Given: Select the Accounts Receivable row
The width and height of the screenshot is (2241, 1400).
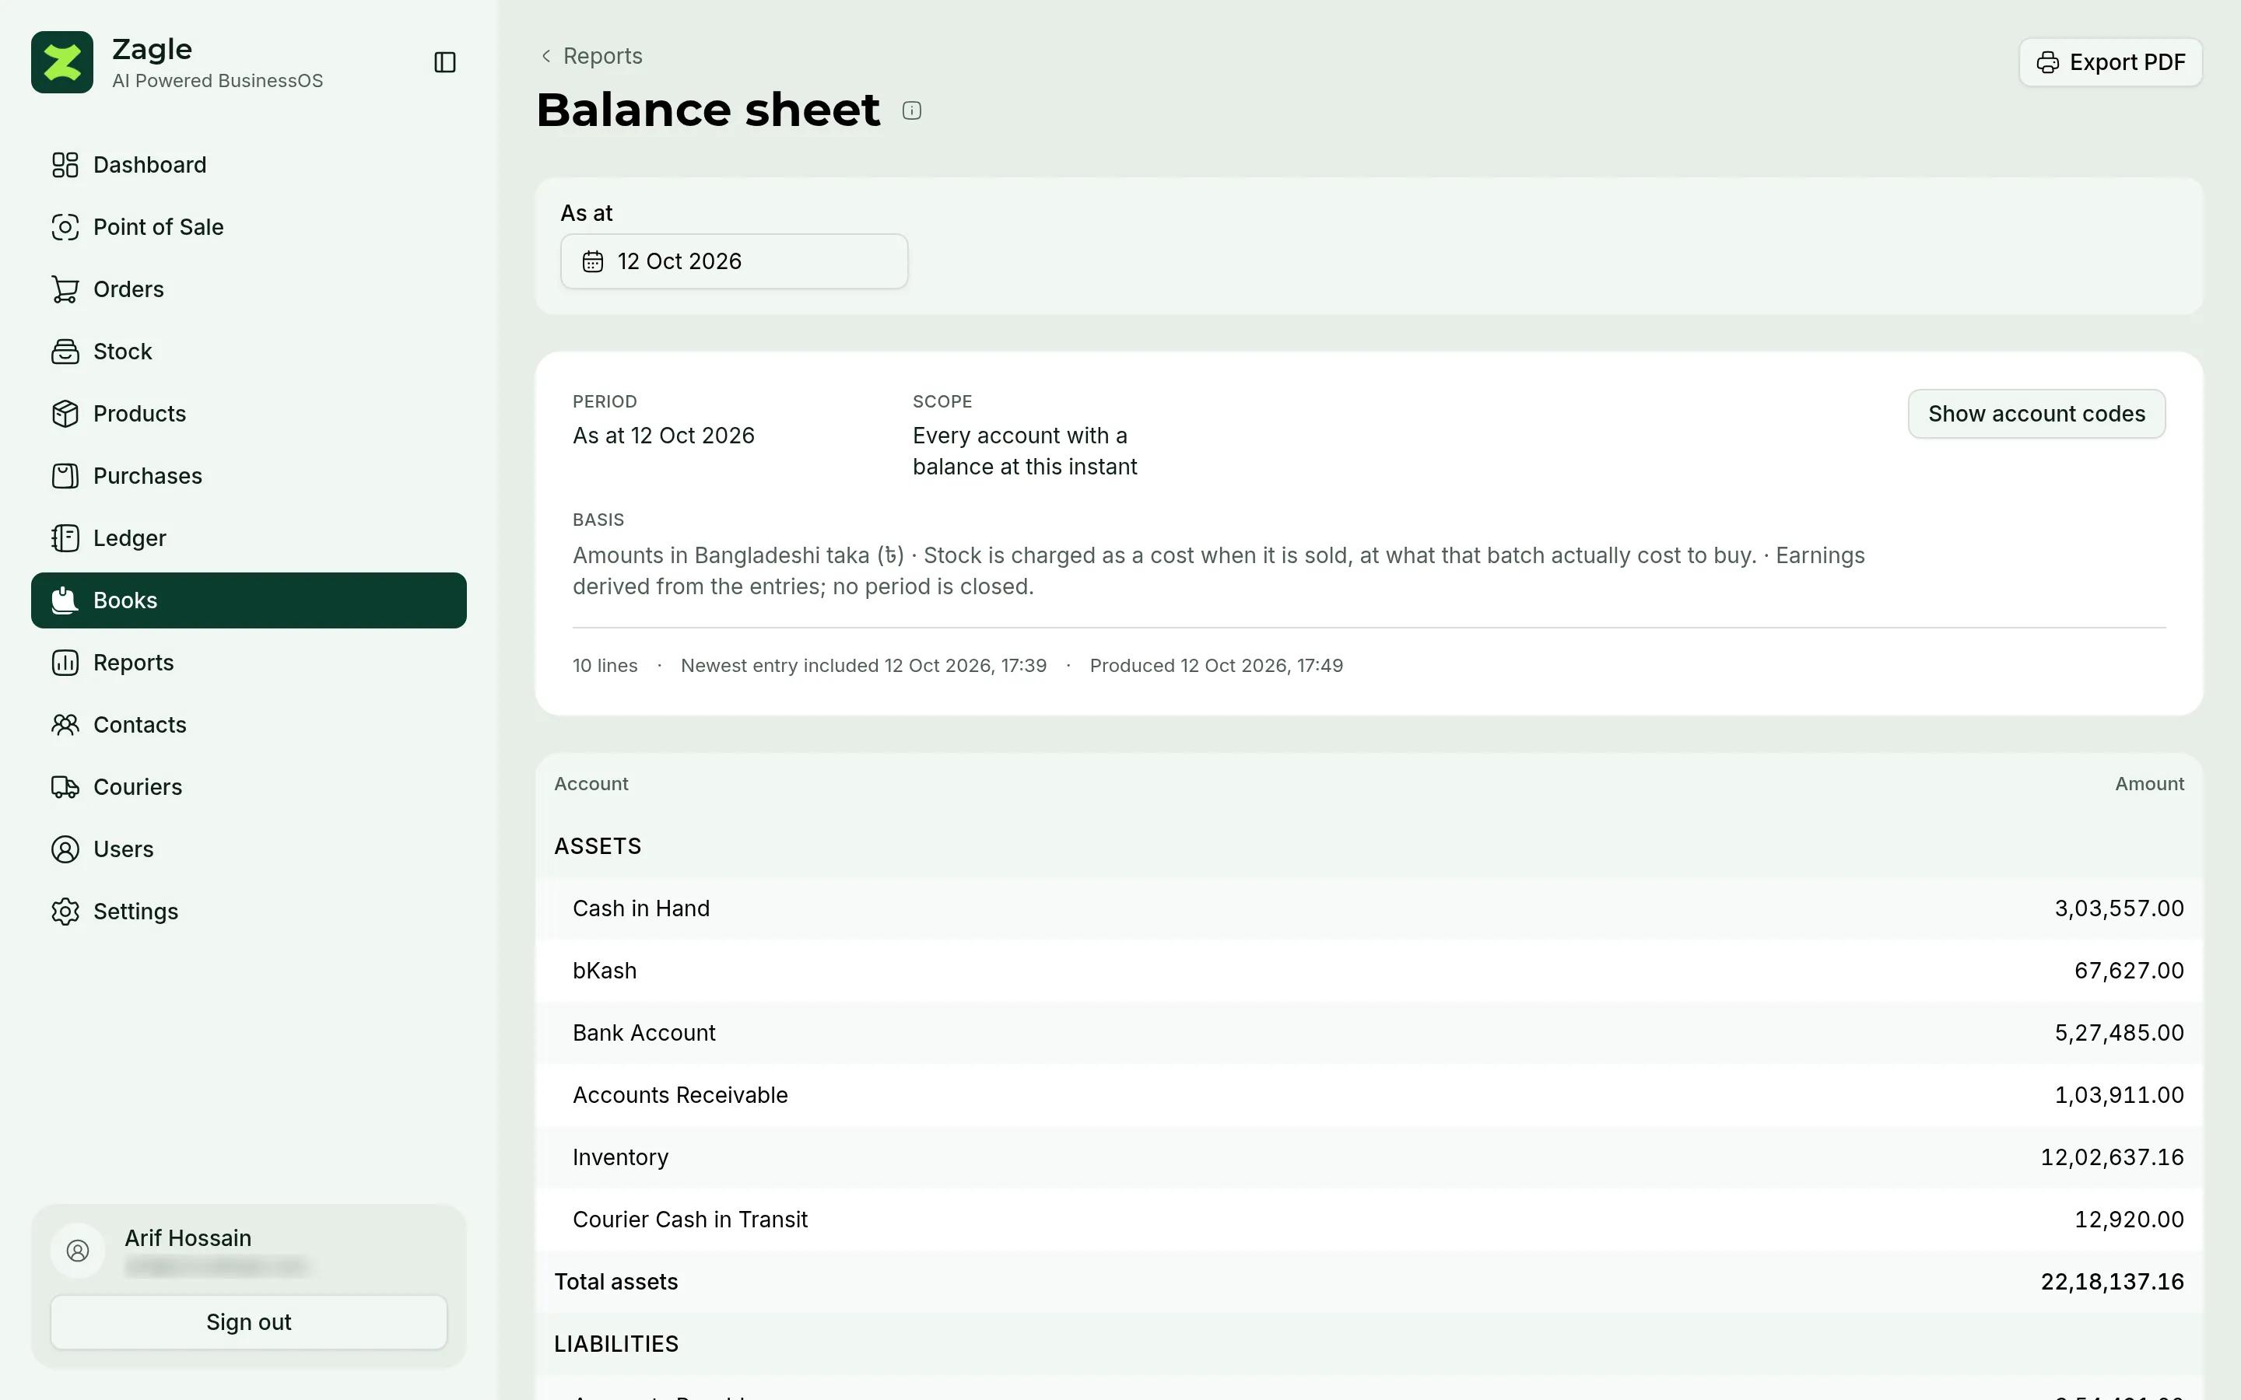Looking at the screenshot, I should (1369, 1094).
